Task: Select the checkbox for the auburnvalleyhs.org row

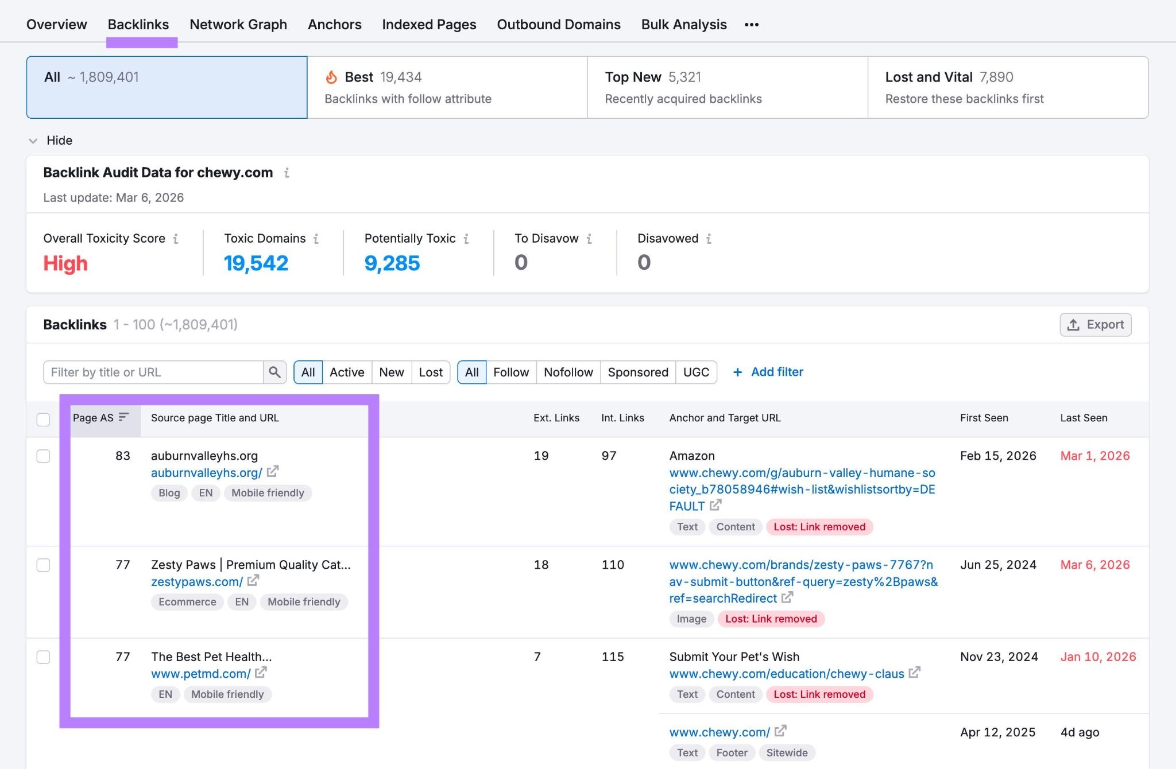Action: coord(43,456)
